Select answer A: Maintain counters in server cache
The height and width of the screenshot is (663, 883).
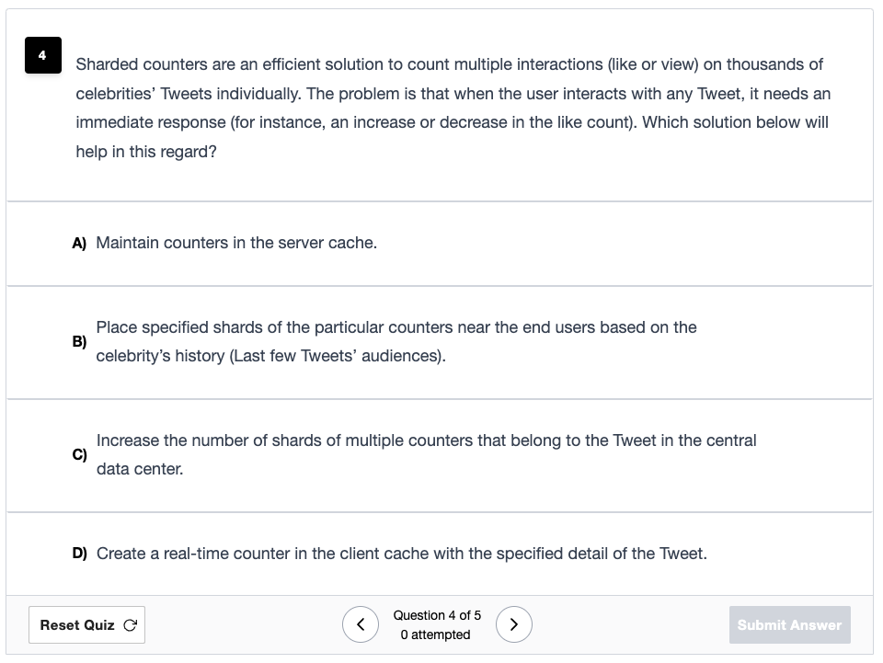click(x=440, y=243)
